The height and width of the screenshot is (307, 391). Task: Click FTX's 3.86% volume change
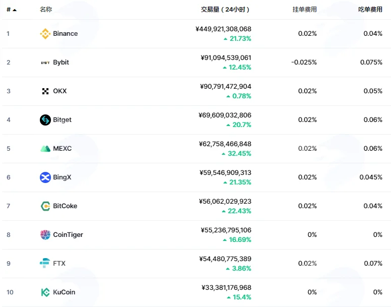(239, 268)
